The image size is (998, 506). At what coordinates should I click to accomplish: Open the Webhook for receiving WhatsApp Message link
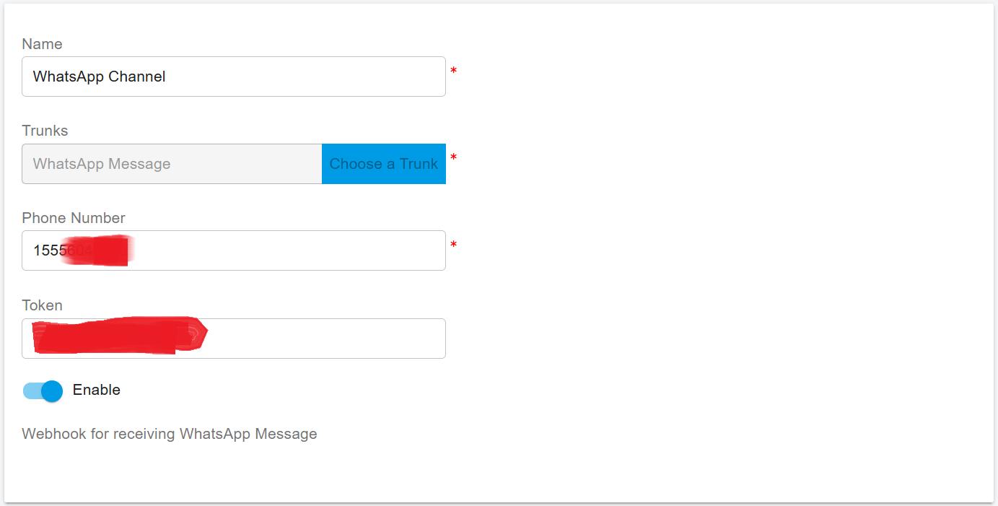(x=169, y=433)
